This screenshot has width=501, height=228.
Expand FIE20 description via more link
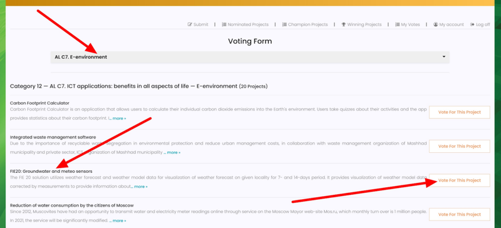[x=139, y=187]
